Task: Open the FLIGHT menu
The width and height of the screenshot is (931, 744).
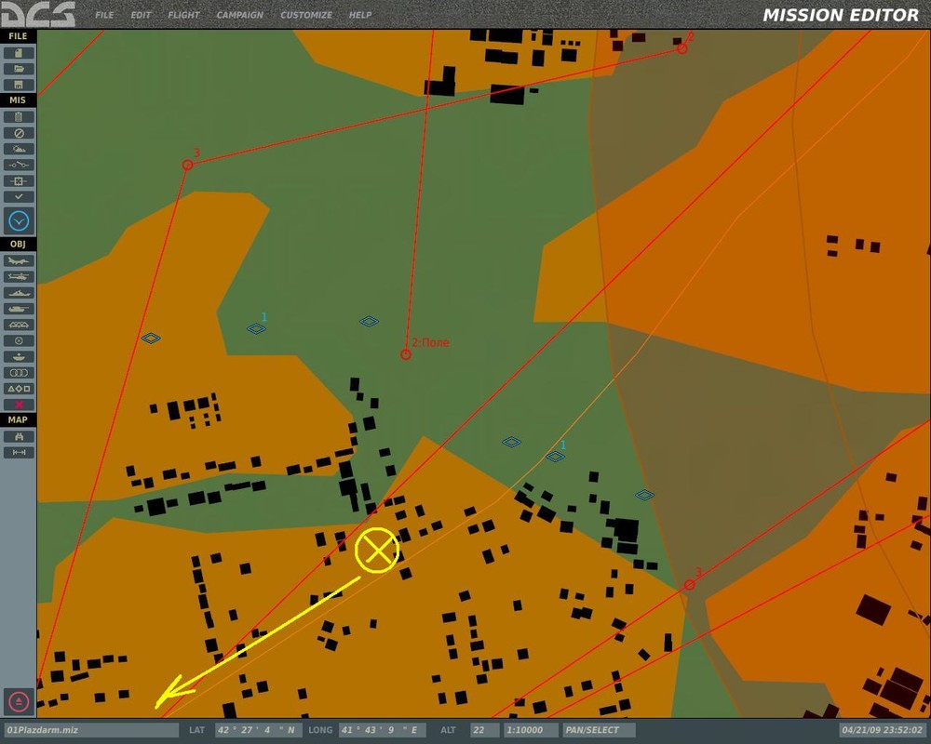Action: 183,15
